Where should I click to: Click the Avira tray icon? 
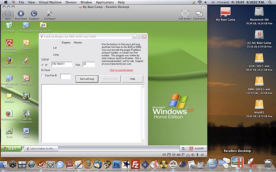tap(191, 149)
